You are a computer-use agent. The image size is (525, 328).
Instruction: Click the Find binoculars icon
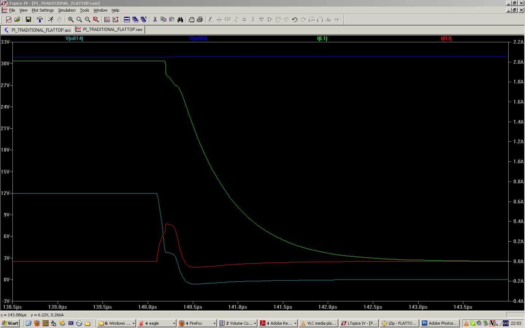tap(180, 20)
